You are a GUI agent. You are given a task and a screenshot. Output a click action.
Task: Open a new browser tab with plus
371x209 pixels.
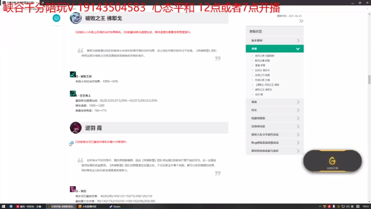[43, 2]
